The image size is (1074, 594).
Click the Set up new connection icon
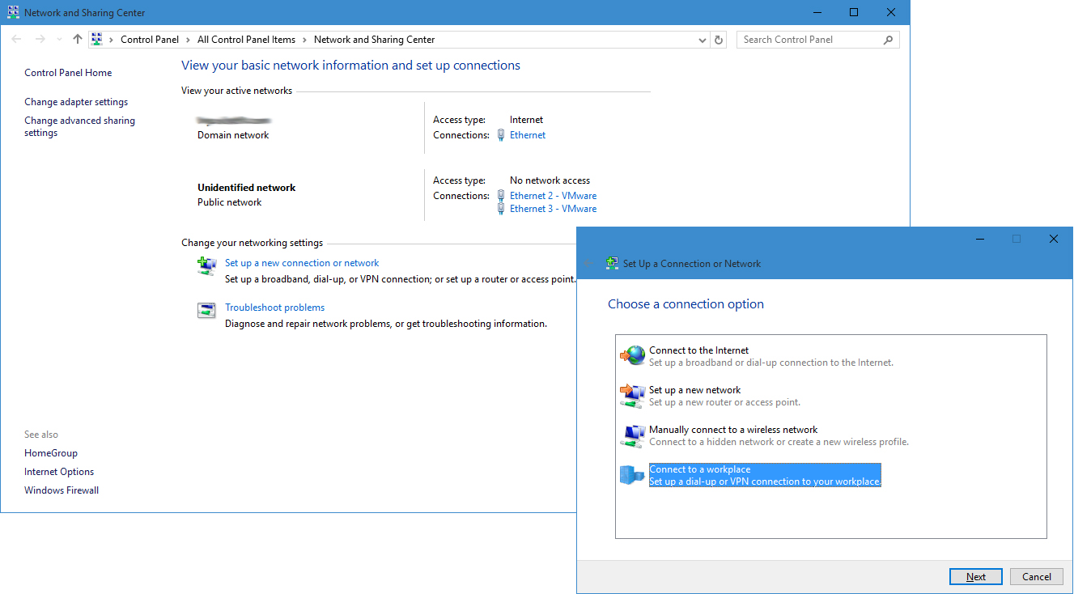[207, 265]
